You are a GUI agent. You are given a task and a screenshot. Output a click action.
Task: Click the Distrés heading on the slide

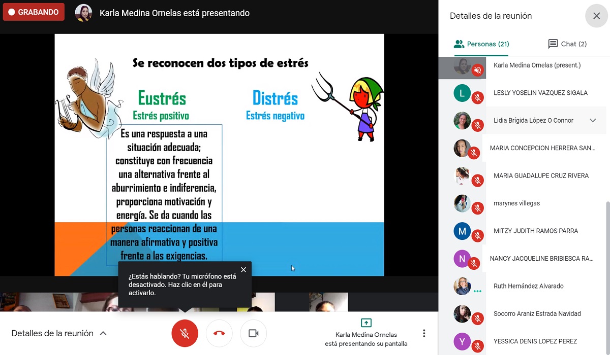coord(275,98)
